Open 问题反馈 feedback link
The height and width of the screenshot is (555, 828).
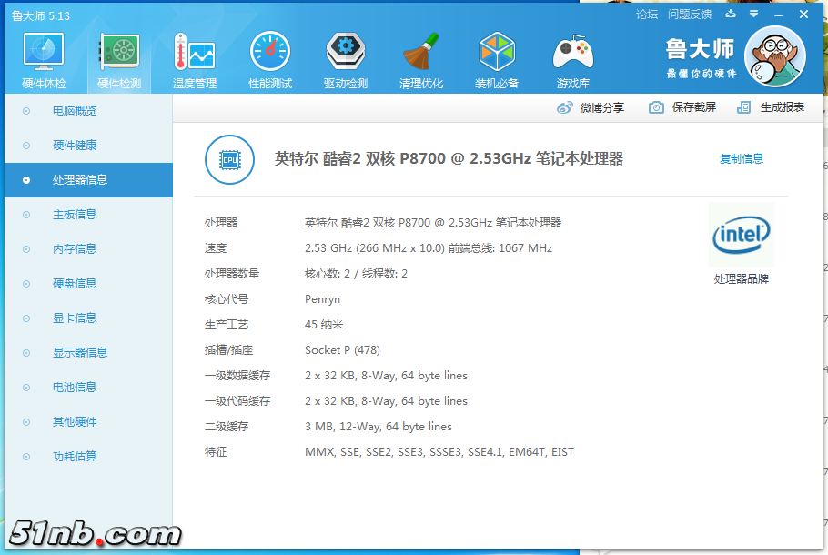click(x=690, y=15)
